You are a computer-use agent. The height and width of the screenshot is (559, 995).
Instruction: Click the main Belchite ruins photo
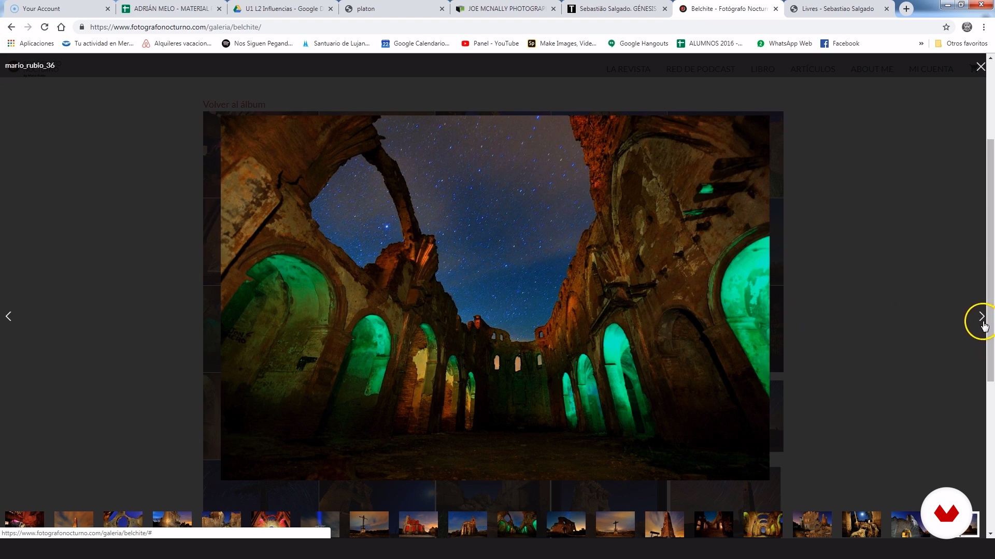495,298
